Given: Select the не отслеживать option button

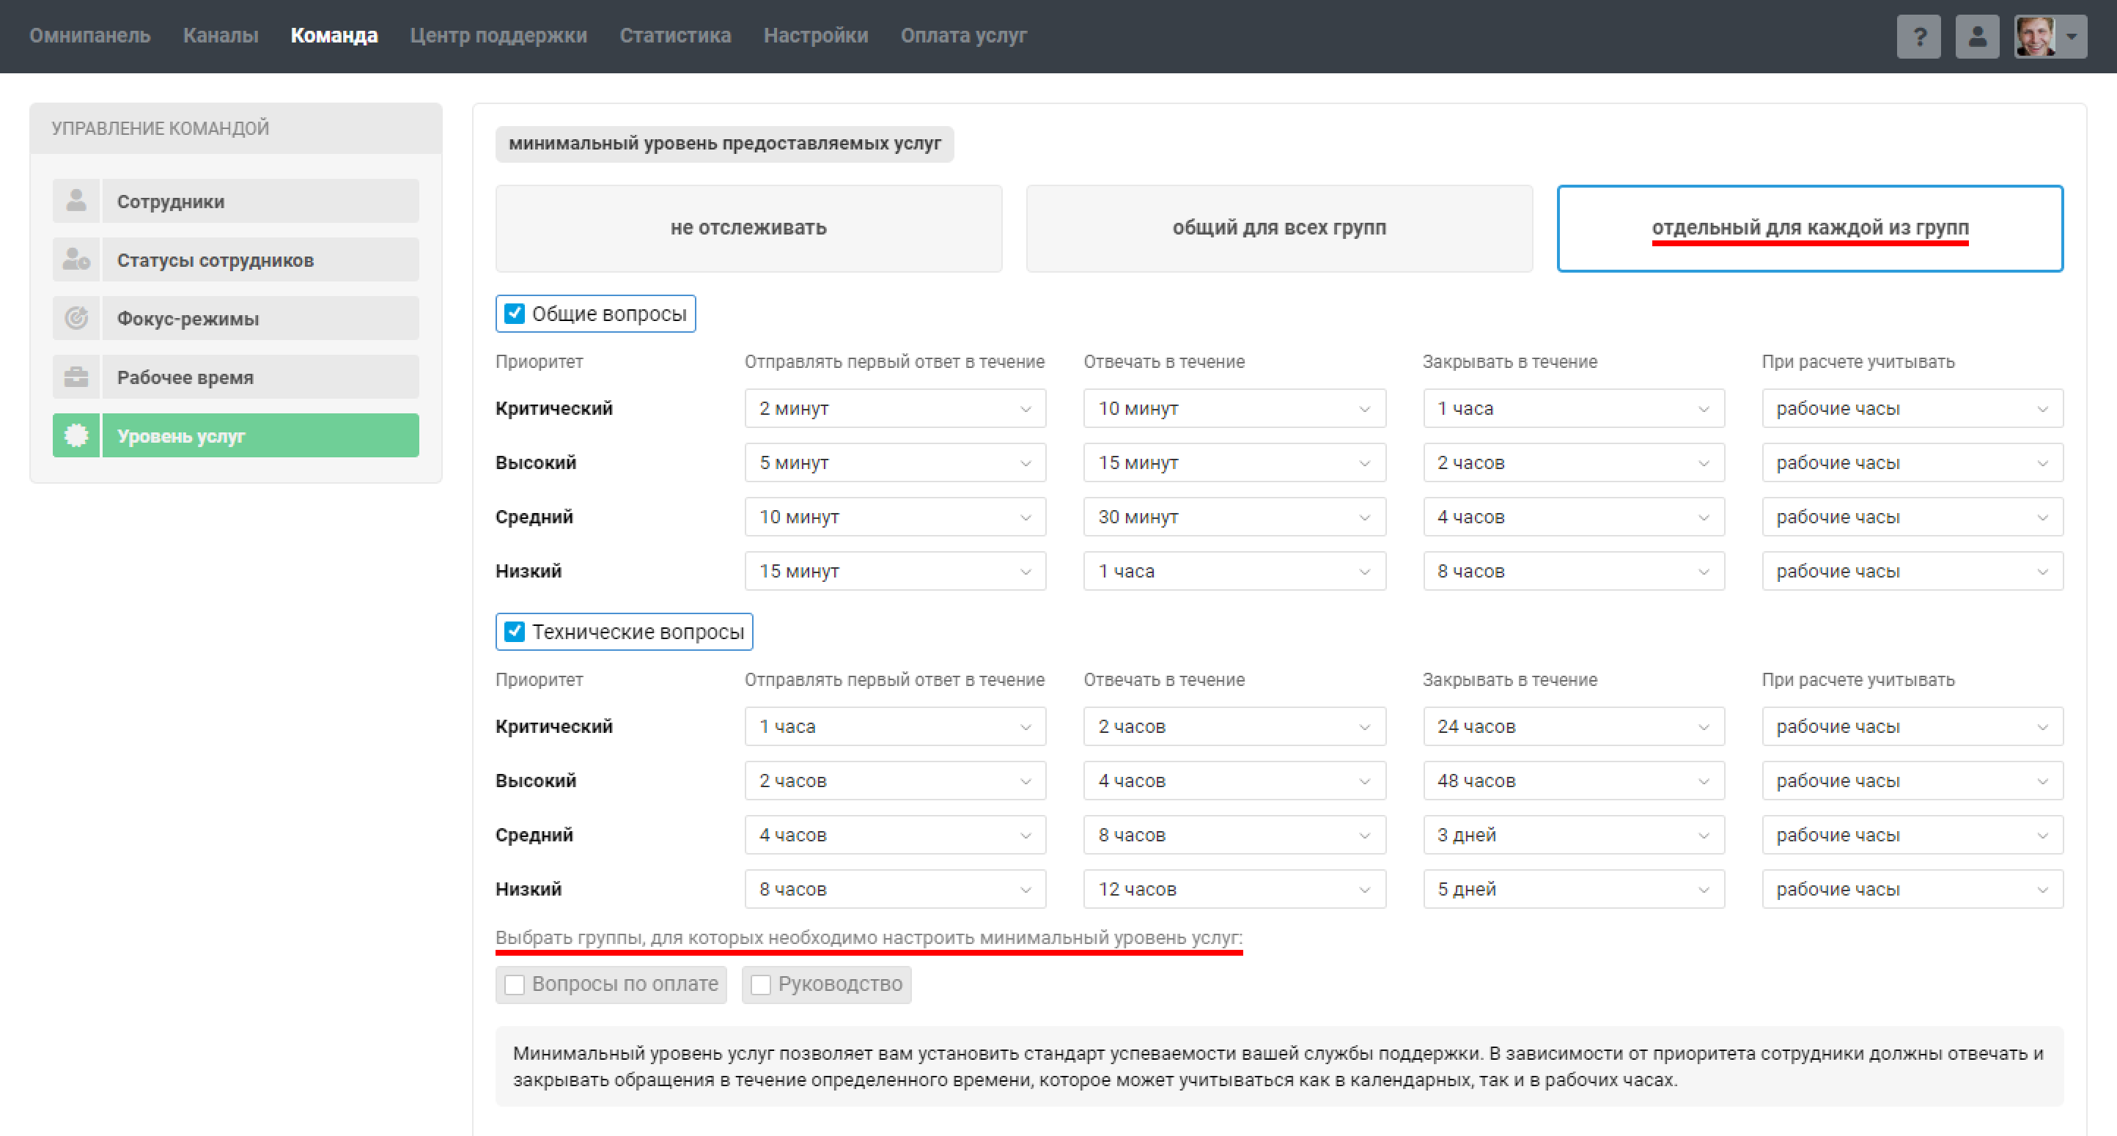Looking at the screenshot, I should point(748,229).
